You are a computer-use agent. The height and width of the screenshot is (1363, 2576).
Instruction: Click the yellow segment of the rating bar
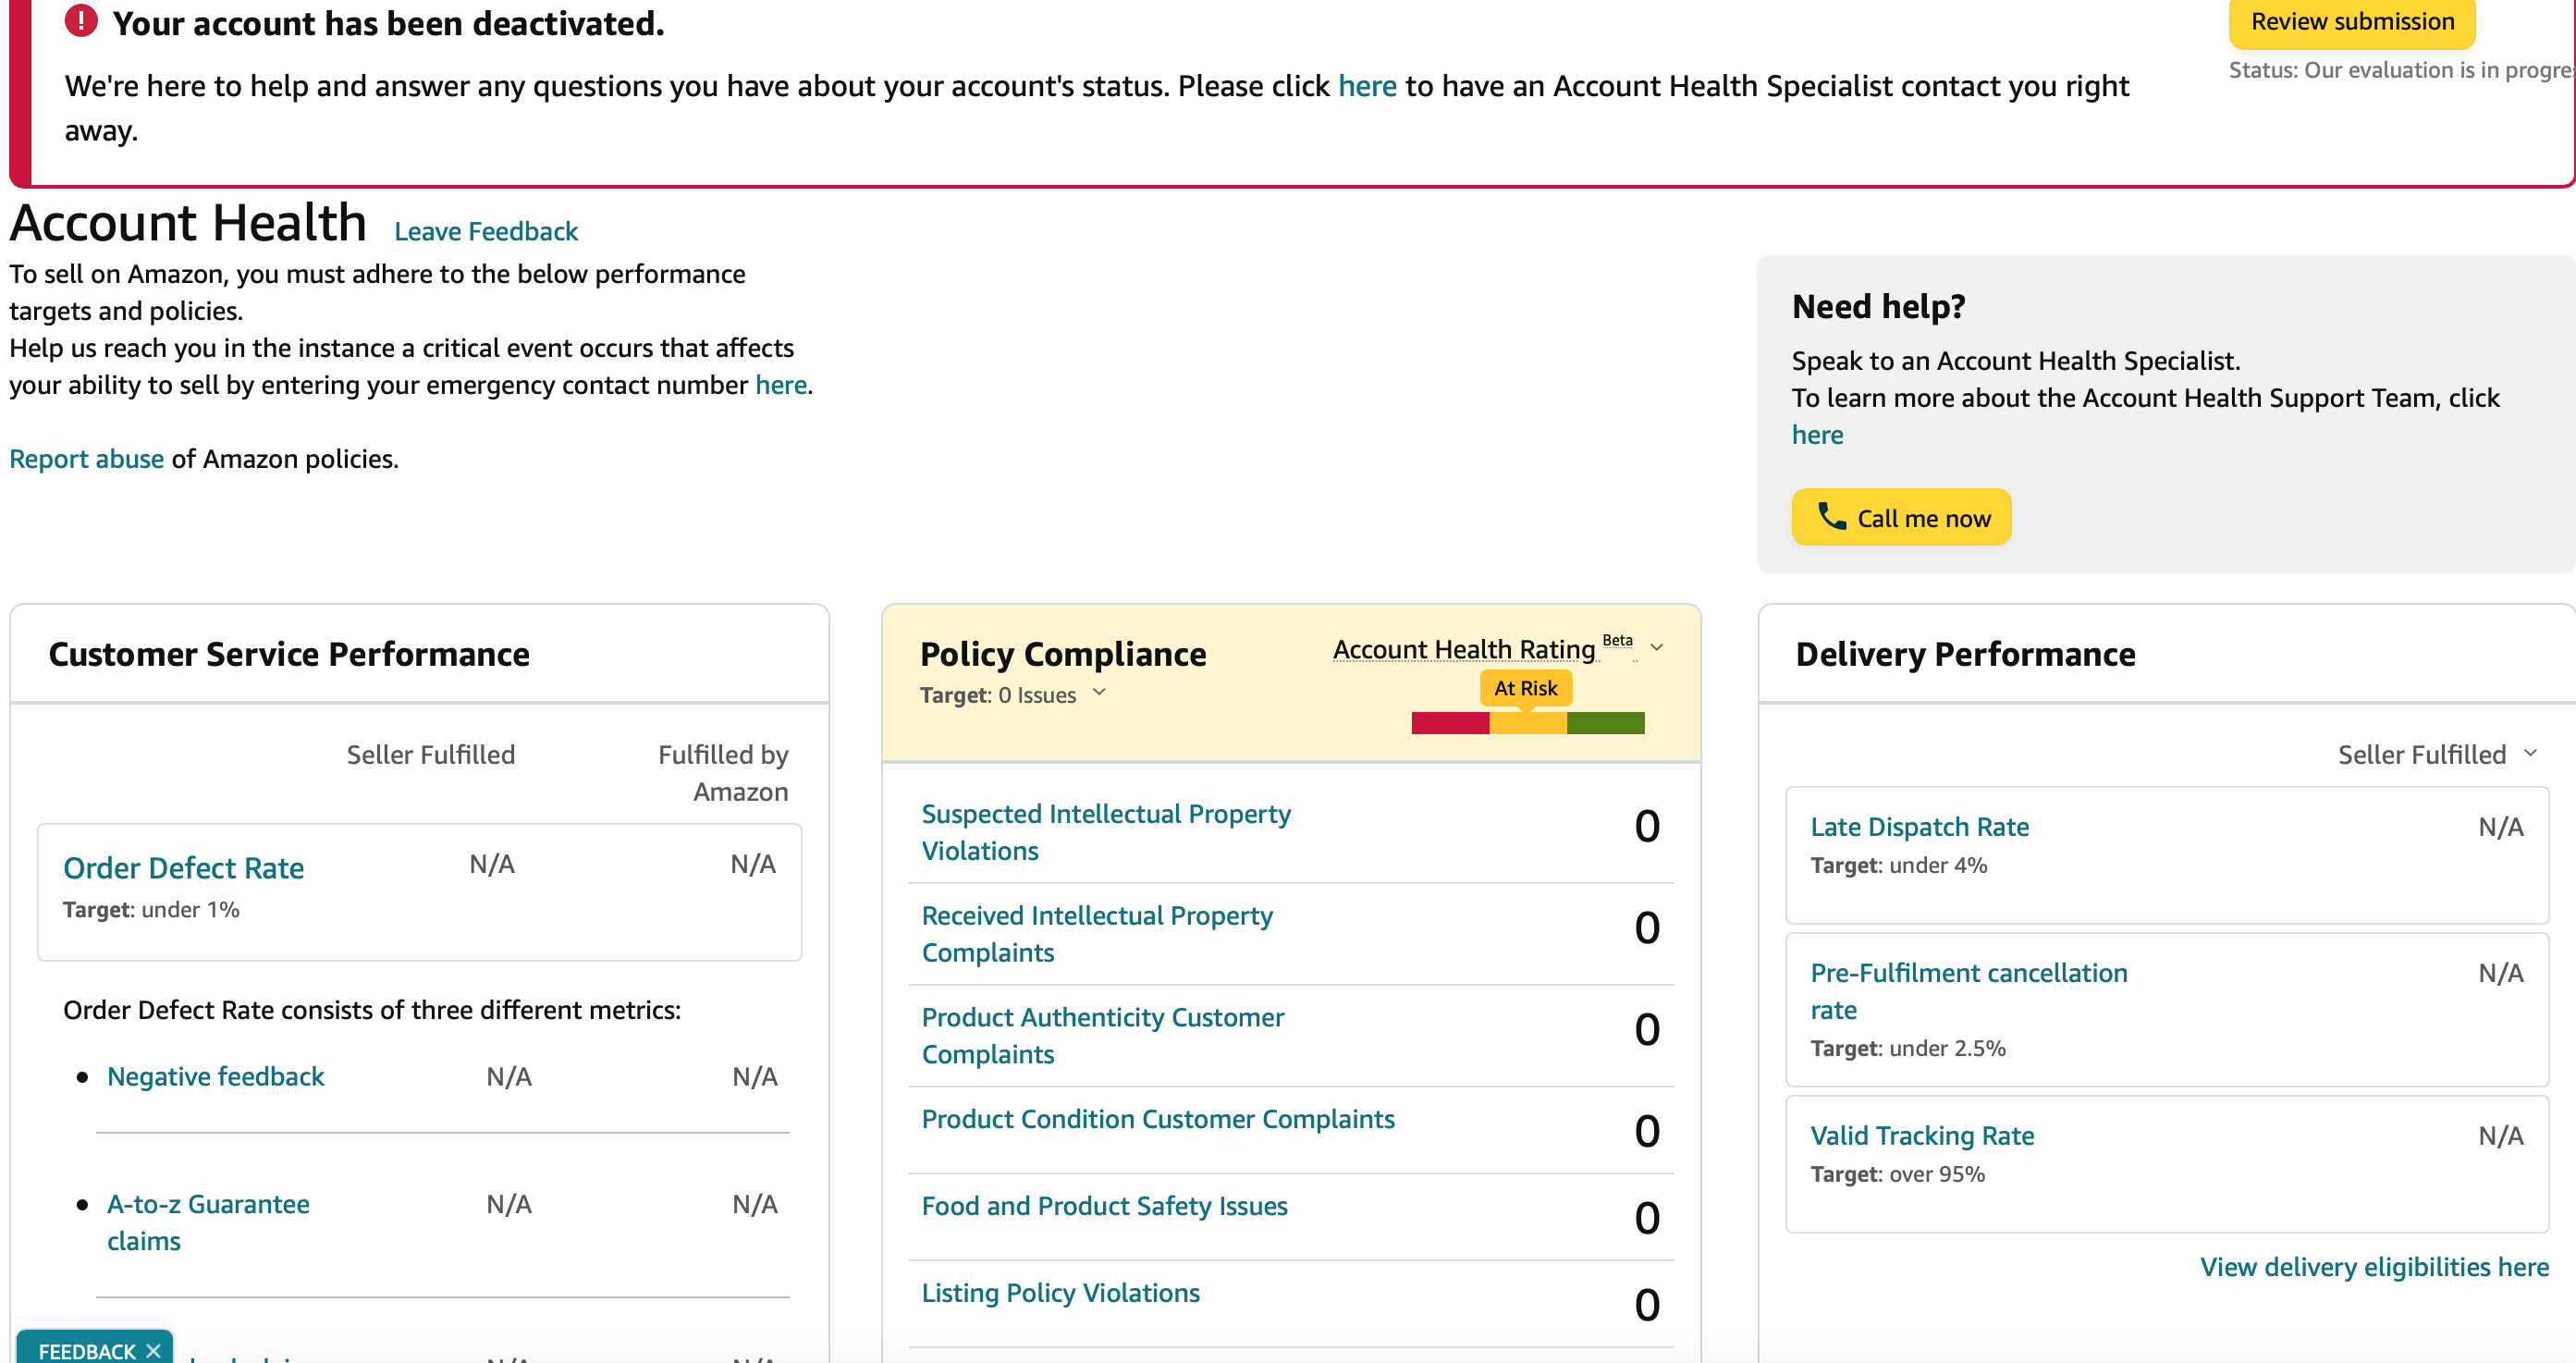click(1528, 722)
